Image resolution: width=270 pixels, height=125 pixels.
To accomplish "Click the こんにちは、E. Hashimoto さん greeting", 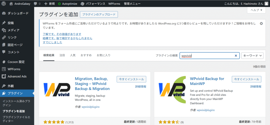I will click(244, 4).
